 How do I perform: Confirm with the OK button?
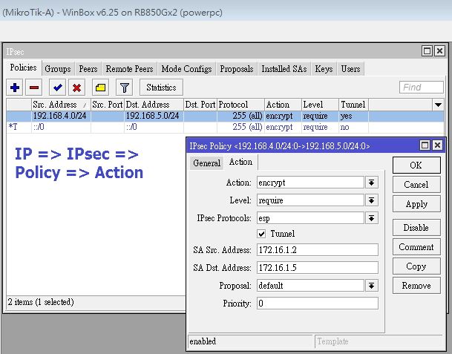tap(416, 165)
